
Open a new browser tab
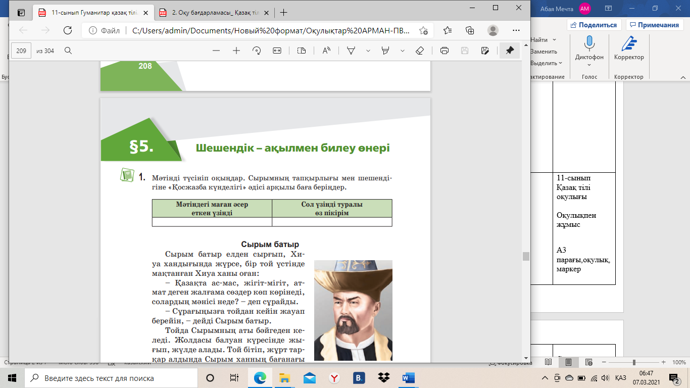click(284, 13)
